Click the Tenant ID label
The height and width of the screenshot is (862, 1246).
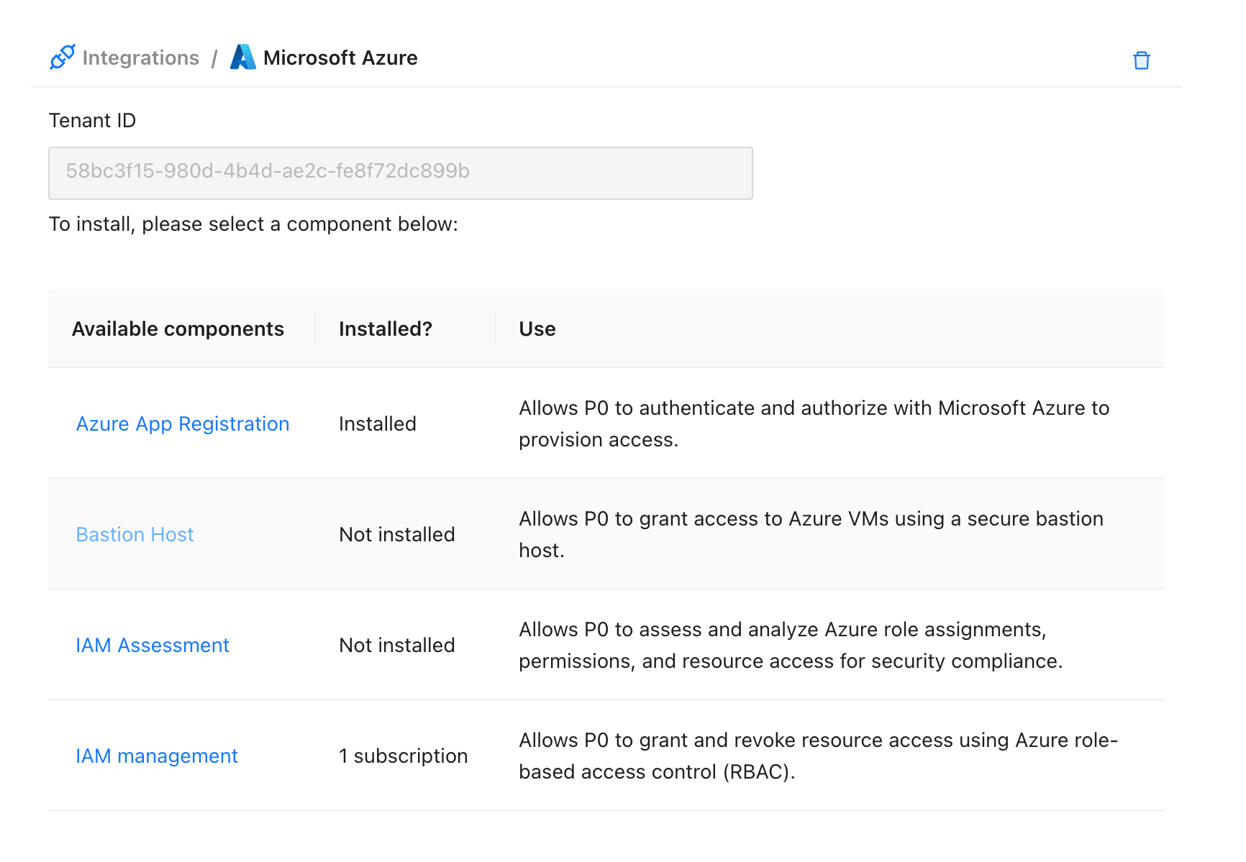92,121
